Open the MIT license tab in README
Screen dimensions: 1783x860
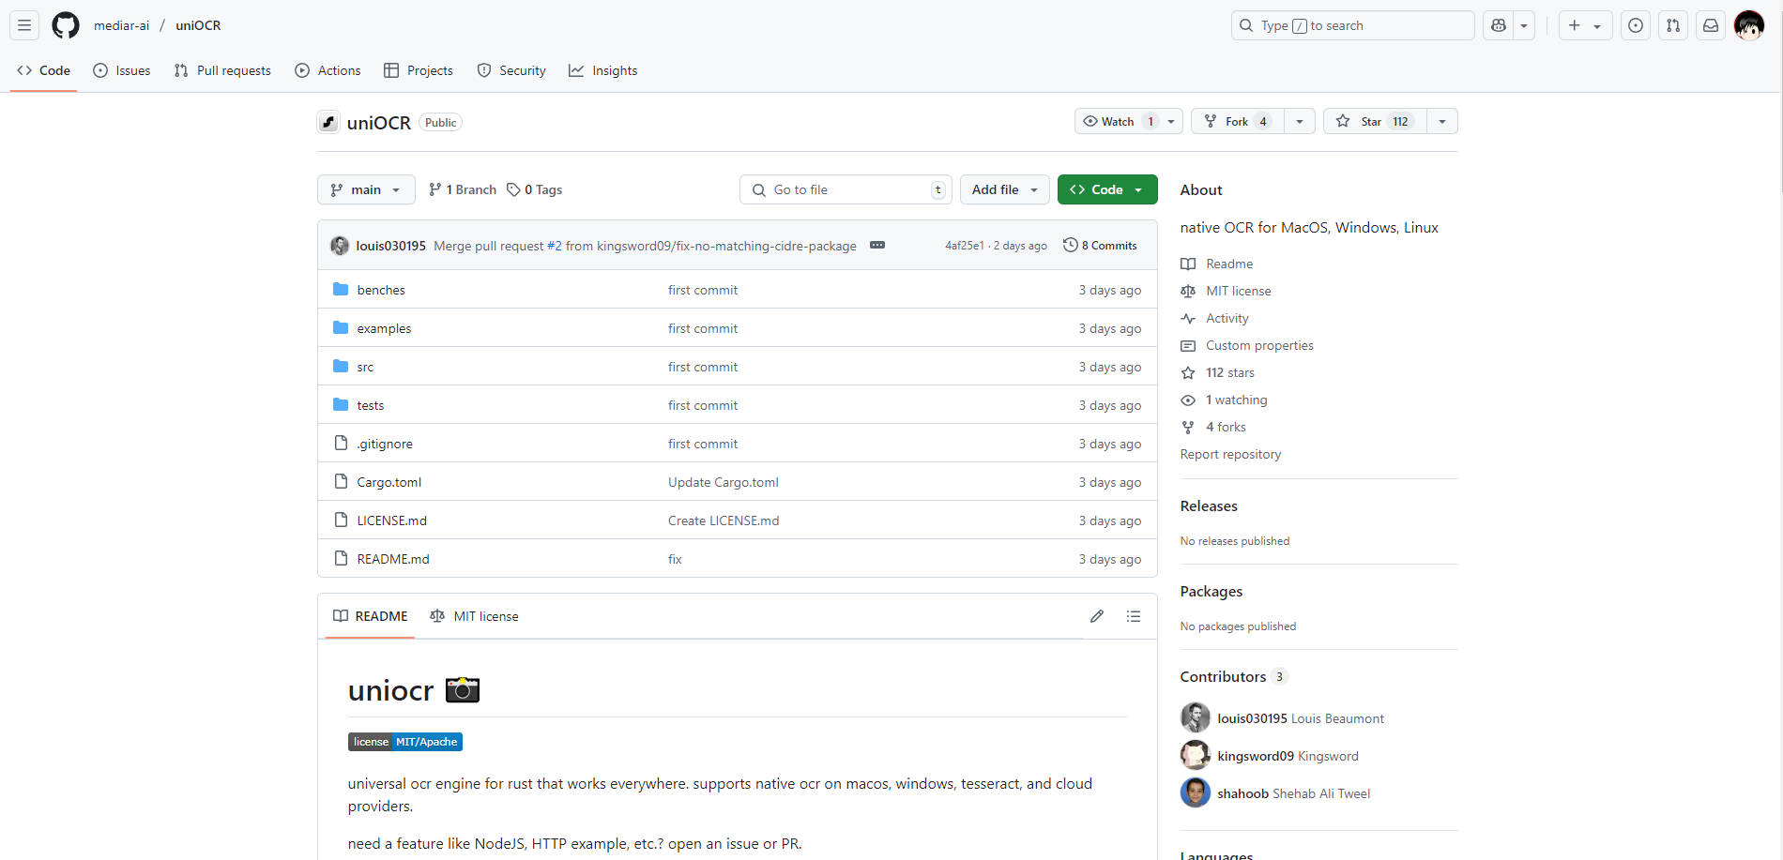click(x=475, y=616)
